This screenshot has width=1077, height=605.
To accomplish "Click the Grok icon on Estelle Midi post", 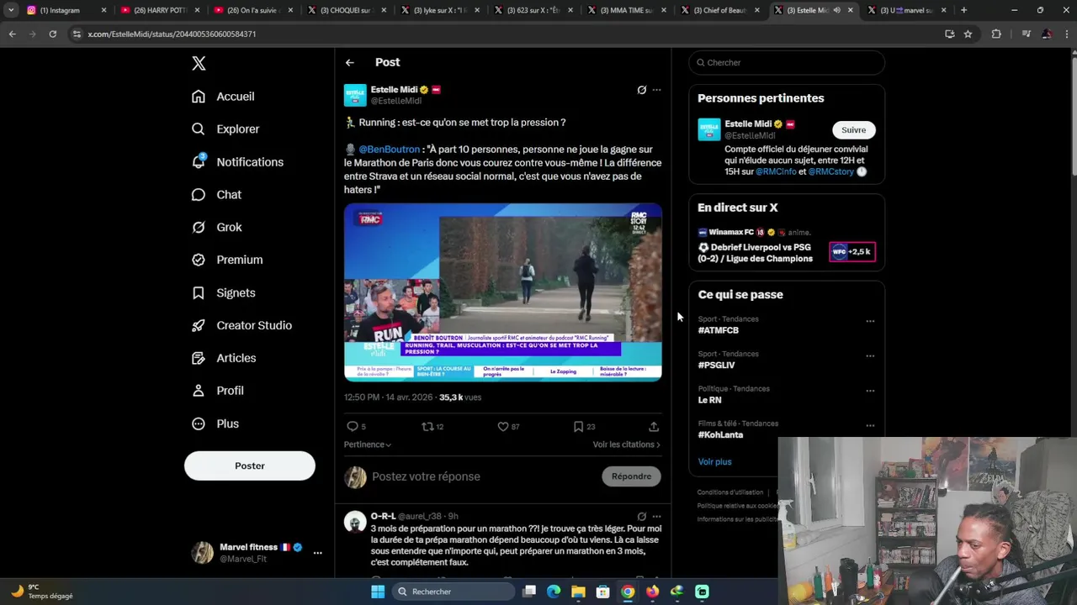I will point(642,90).
